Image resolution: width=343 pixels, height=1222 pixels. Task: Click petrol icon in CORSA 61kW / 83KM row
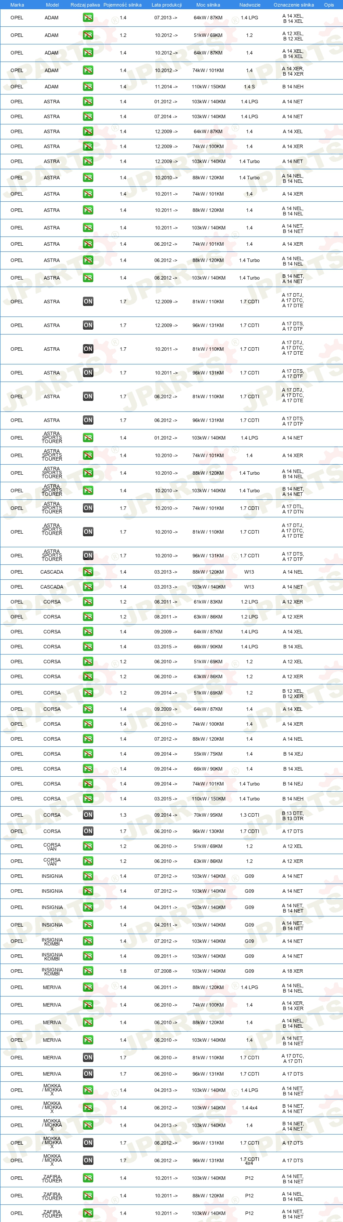(88, 601)
